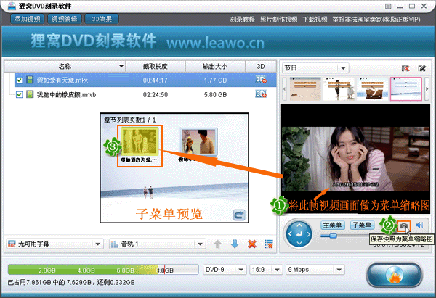The width and height of the screenshot is (436, 298).
Task: Select the third menu template thumbnail
Action: click(372, 88)
